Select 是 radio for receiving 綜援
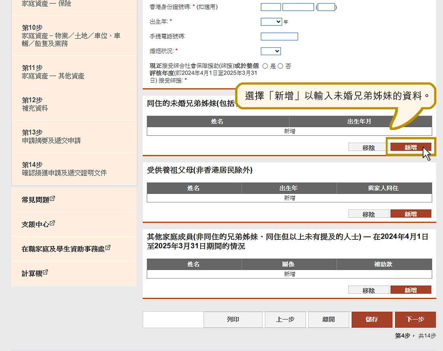The width and height of the screenshot is (443, 351). click(265, 66)
